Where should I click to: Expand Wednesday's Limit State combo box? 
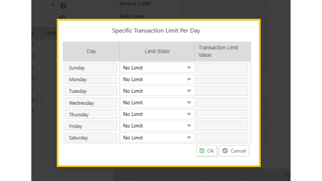(157, 103)
